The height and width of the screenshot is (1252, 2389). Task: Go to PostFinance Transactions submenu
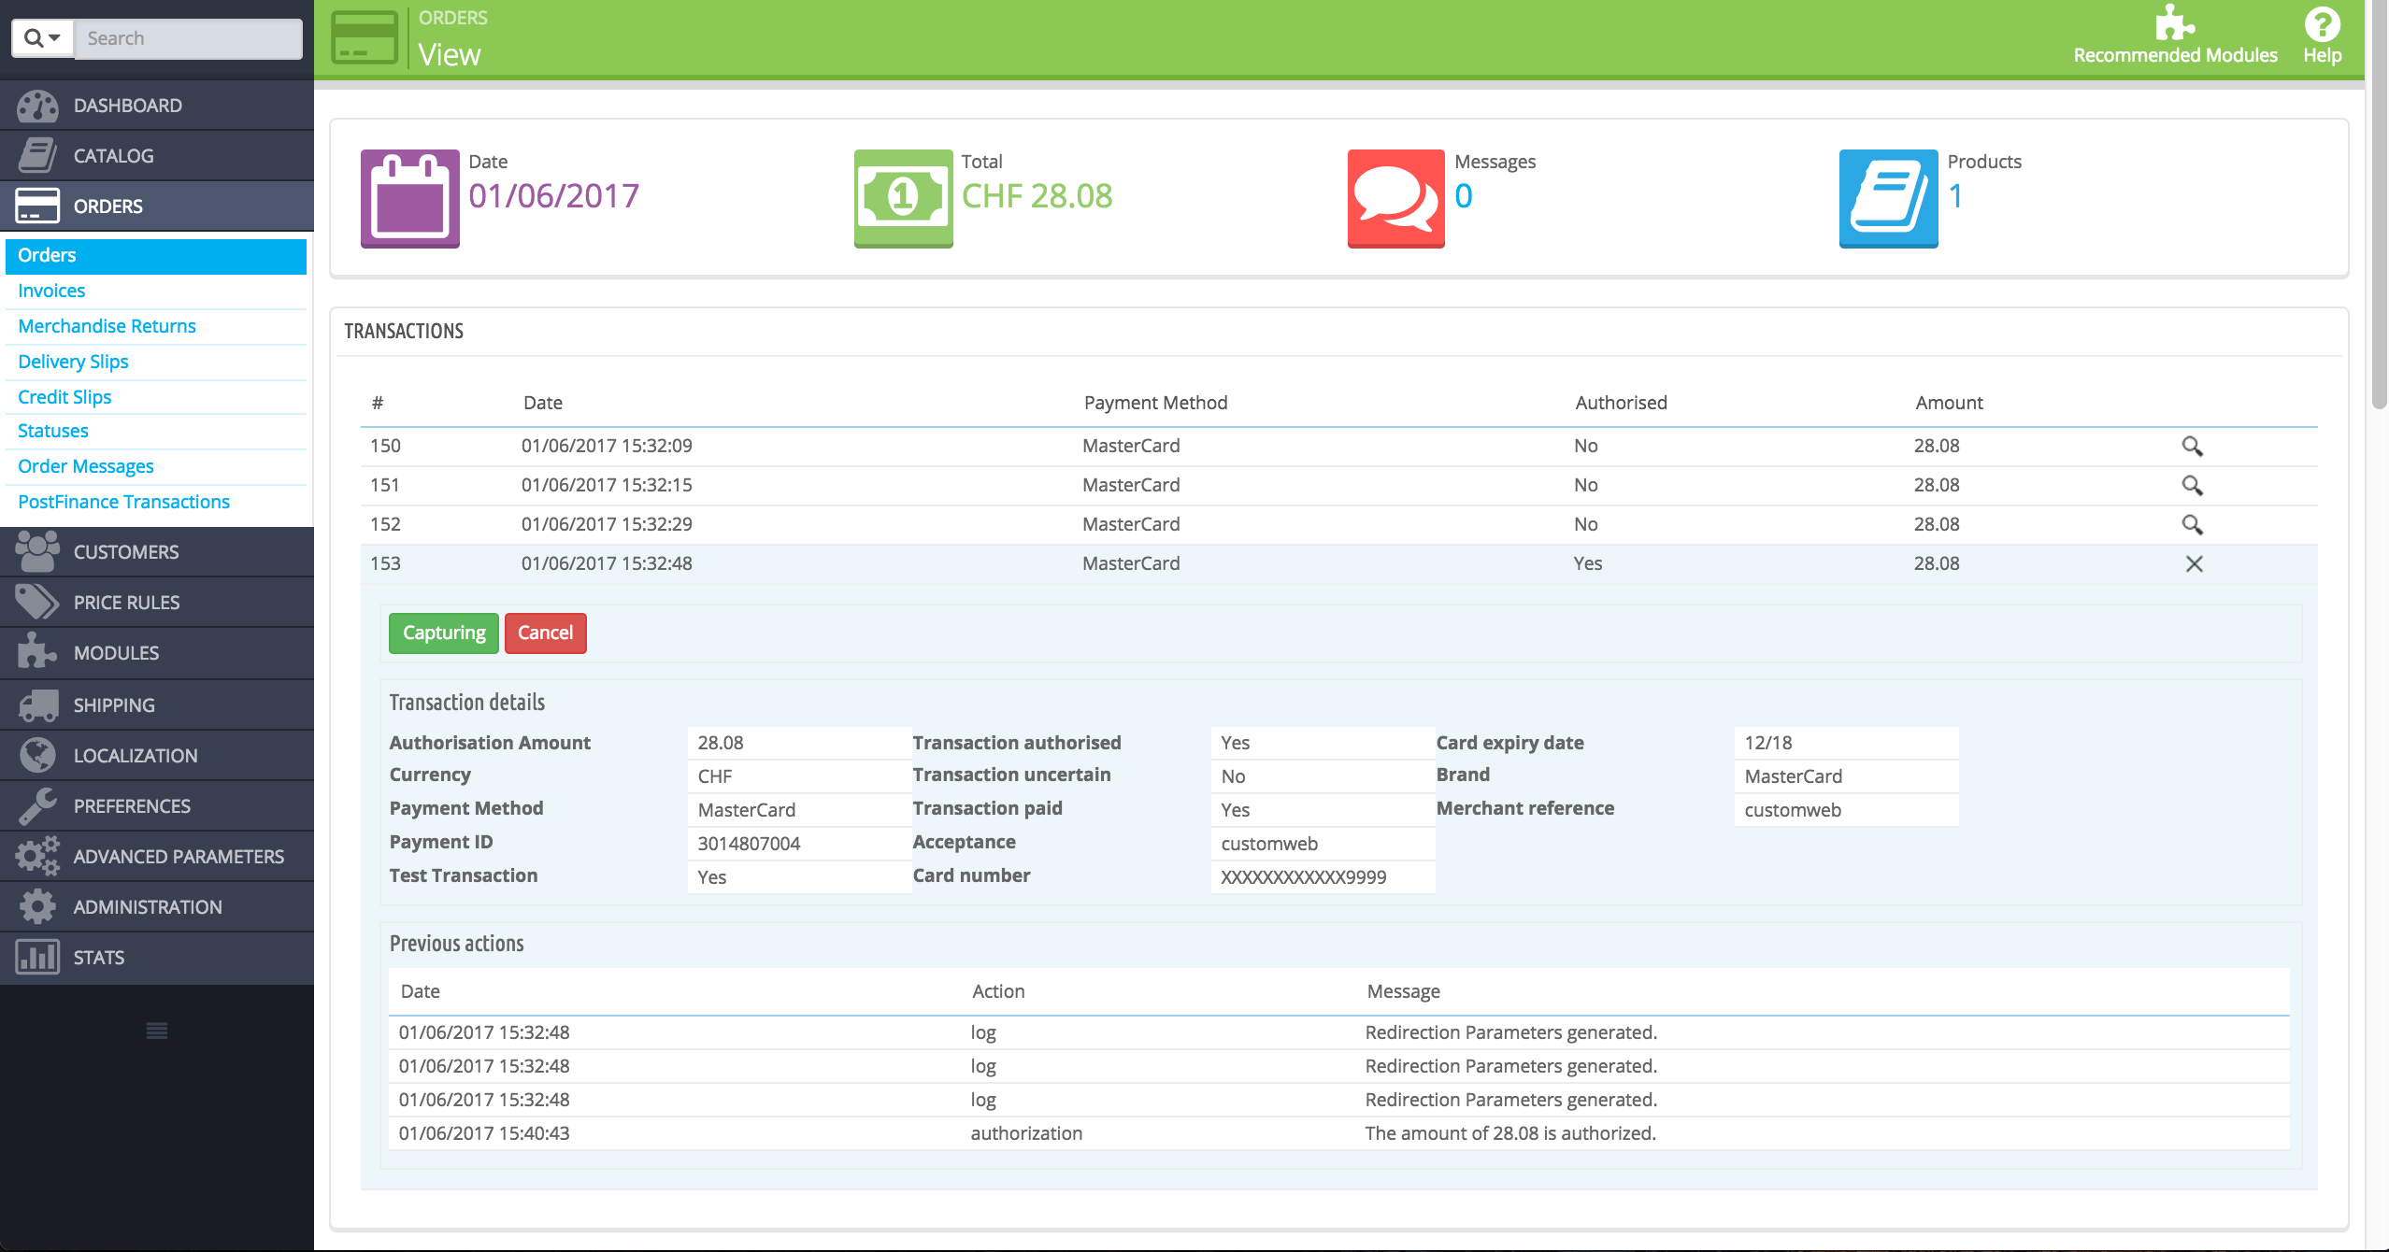(x=123, y=502)
